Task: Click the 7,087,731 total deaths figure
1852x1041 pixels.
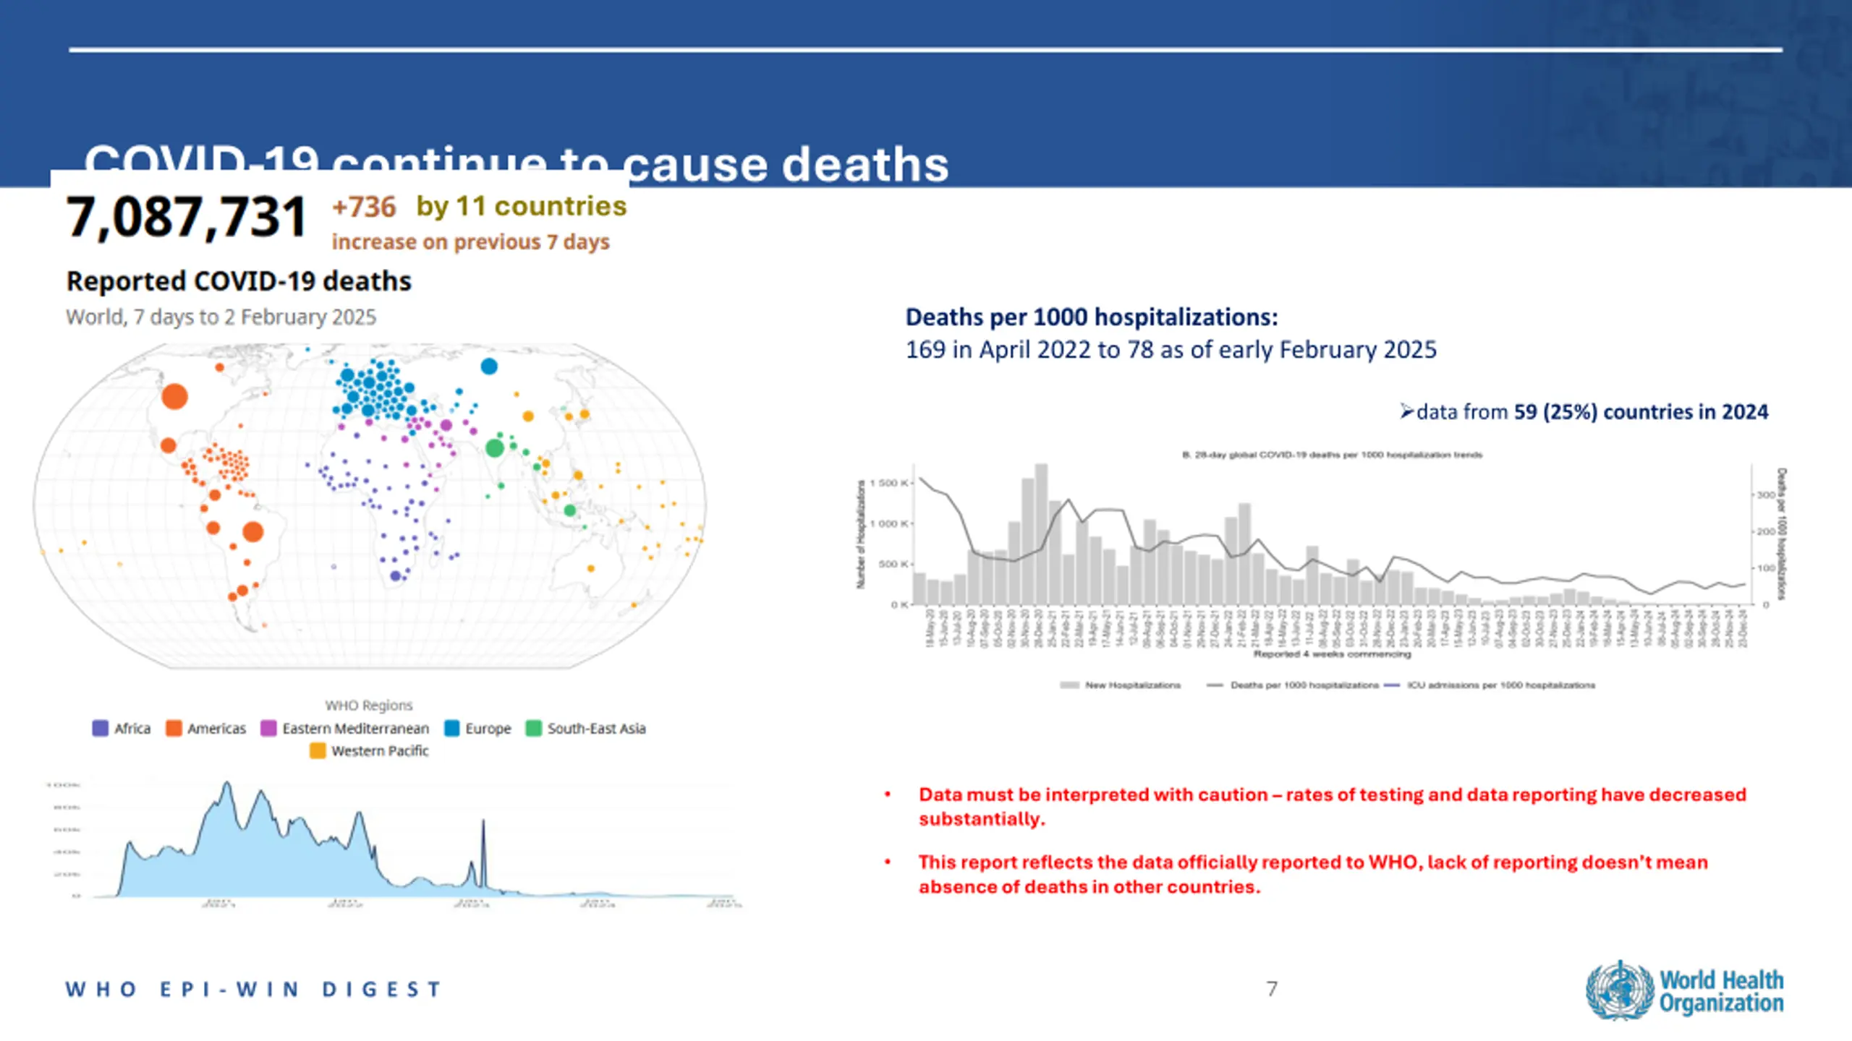Action: click(x=187, y=217)
